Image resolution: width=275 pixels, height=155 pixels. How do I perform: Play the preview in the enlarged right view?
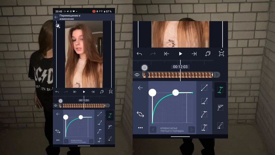(x=180, y=53)
